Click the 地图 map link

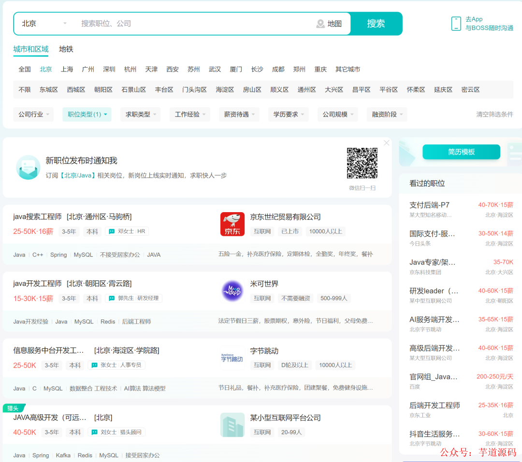tap(334, 24)
